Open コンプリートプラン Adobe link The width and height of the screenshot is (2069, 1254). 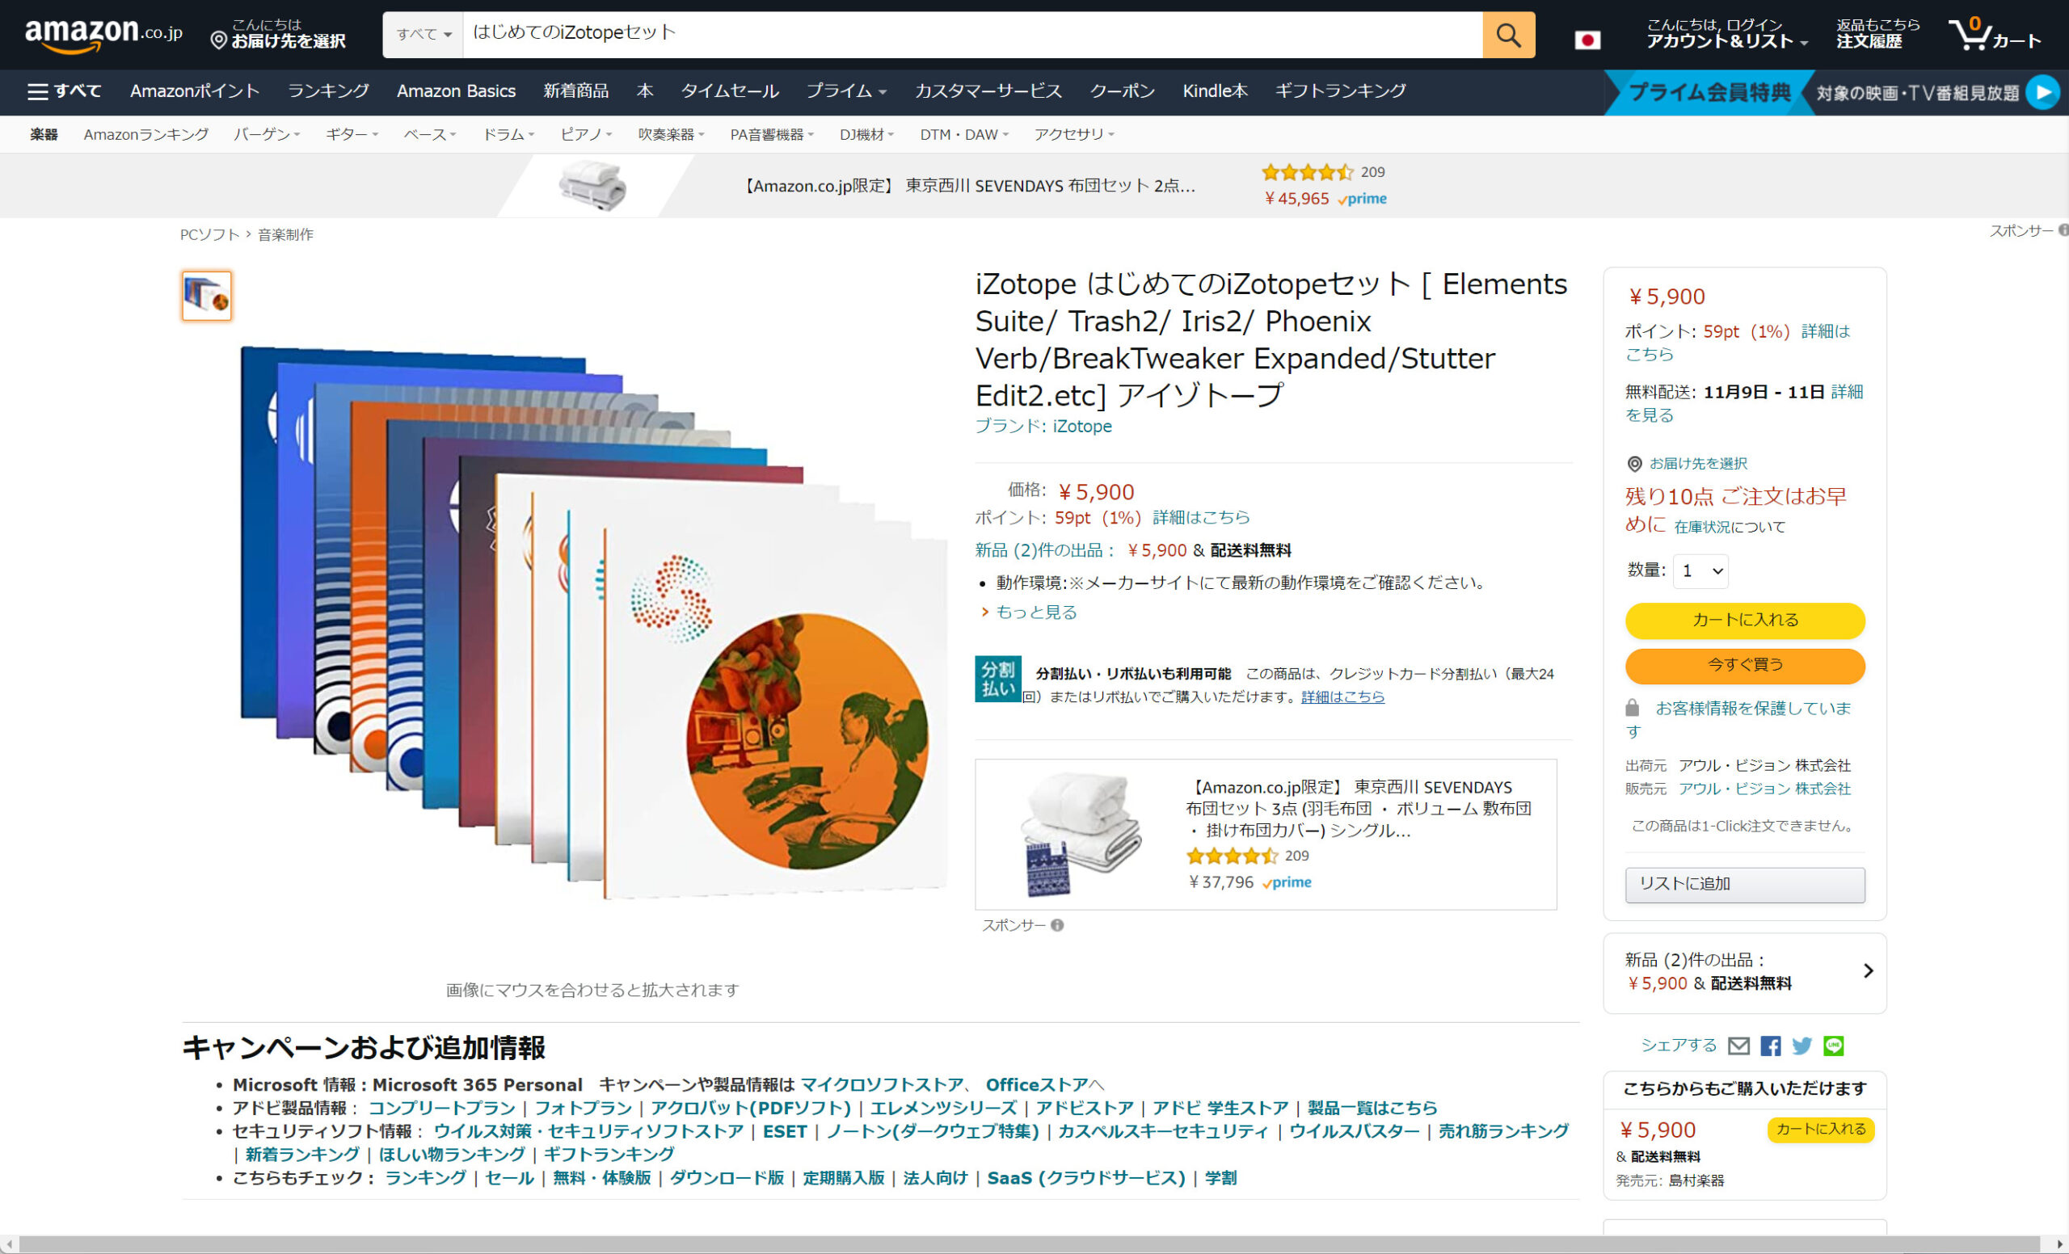[441, 1108]
